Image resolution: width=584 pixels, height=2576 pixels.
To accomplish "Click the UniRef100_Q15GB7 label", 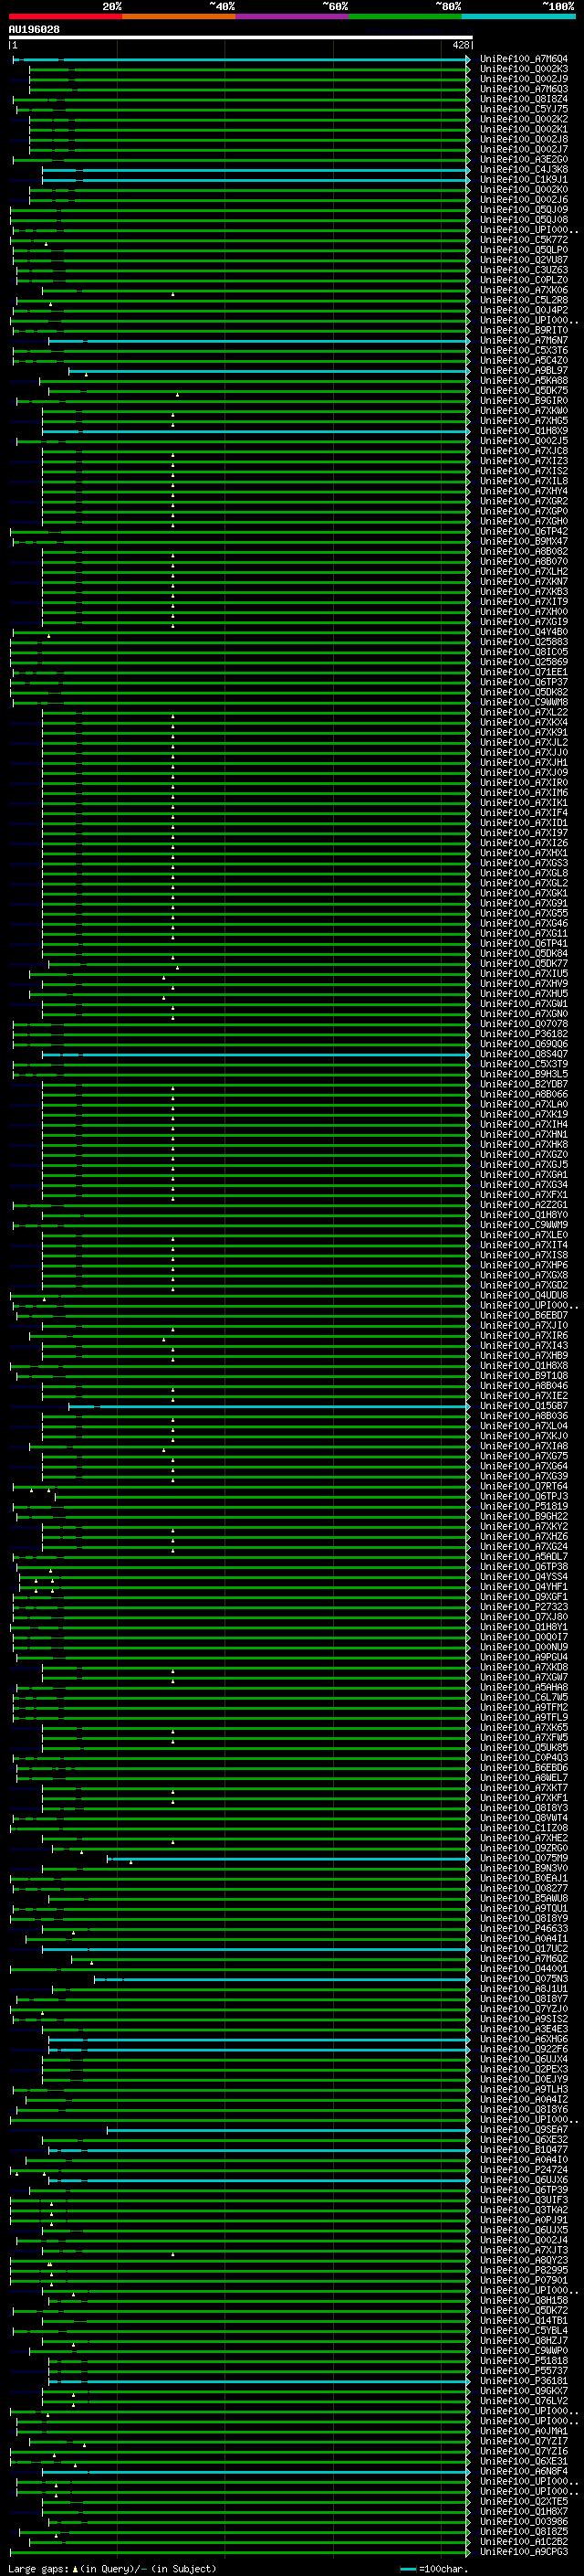I will pos(524,1406).
